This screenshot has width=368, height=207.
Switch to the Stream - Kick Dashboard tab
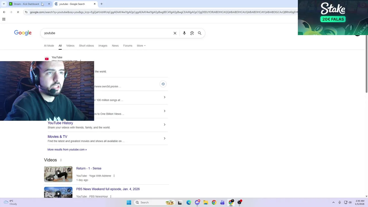click(x=26, y=4)
